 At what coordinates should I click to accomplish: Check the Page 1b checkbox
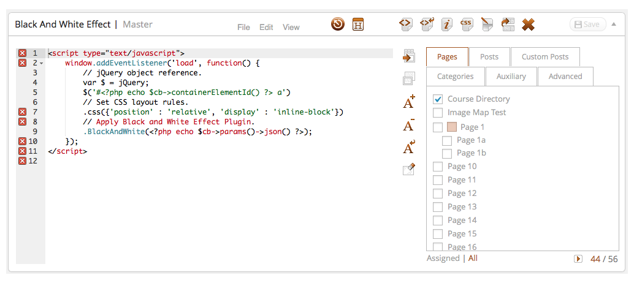[447, 153]
